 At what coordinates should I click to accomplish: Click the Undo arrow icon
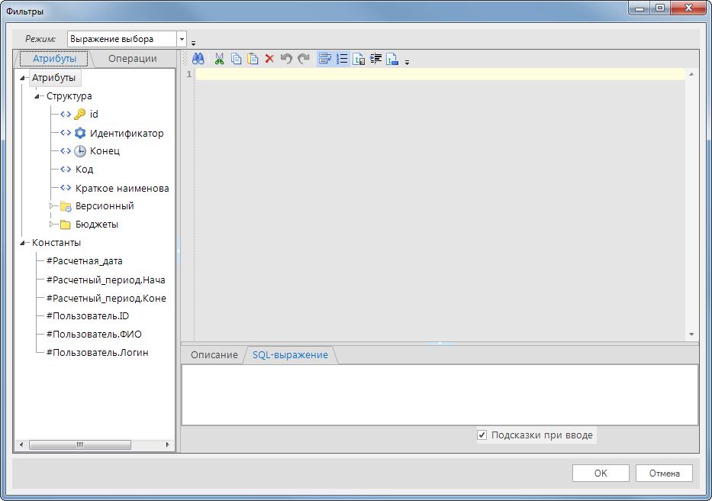click(x=286, y=59)
